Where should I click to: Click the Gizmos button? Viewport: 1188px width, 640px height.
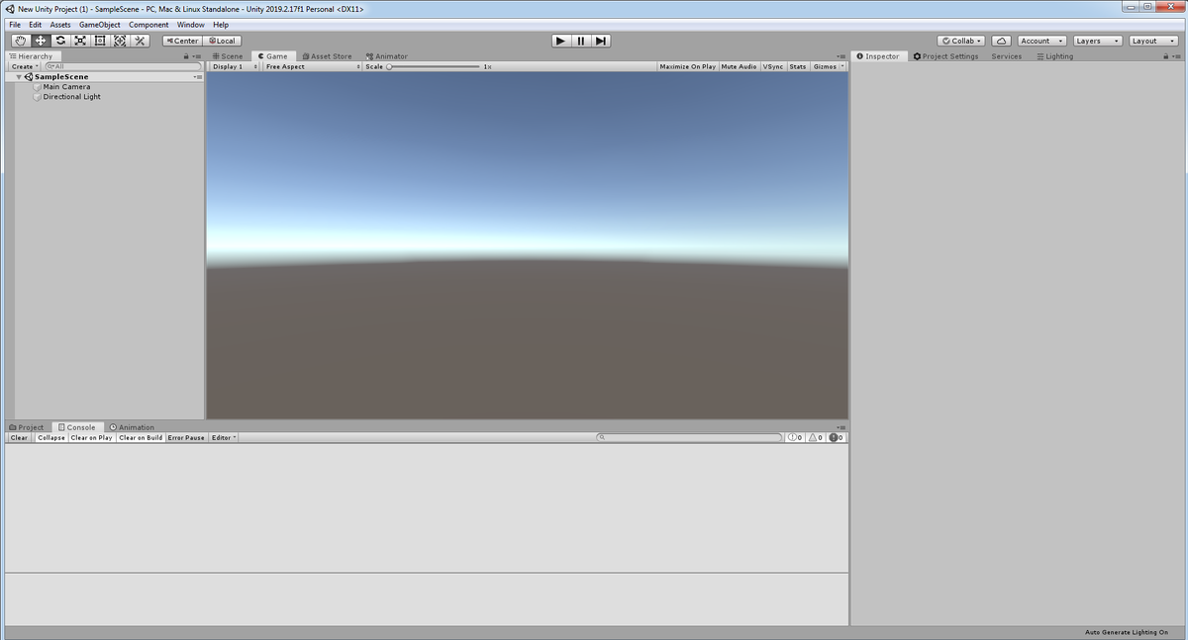tap(825, 66)
